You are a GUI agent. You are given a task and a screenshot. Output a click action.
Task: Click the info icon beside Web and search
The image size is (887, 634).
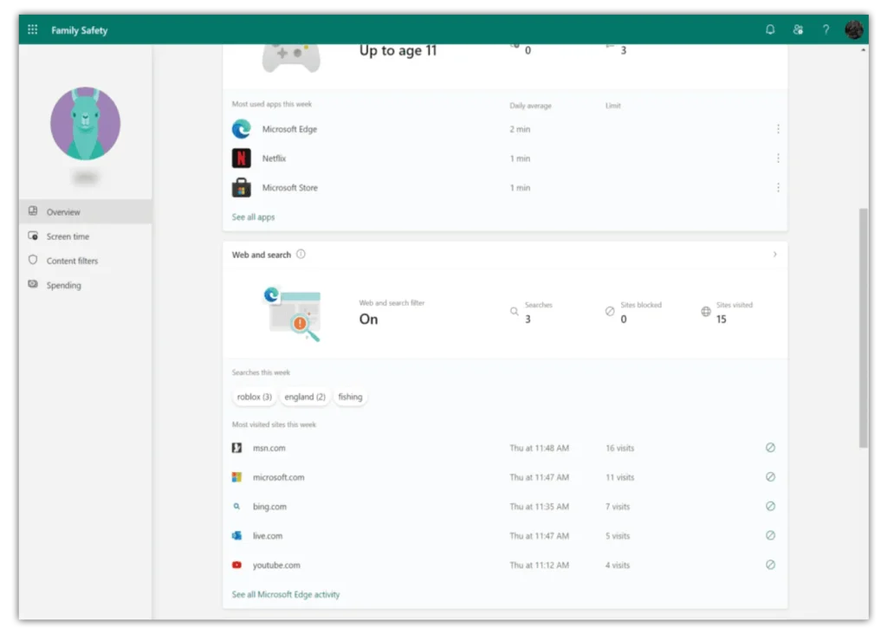(301, 255)
